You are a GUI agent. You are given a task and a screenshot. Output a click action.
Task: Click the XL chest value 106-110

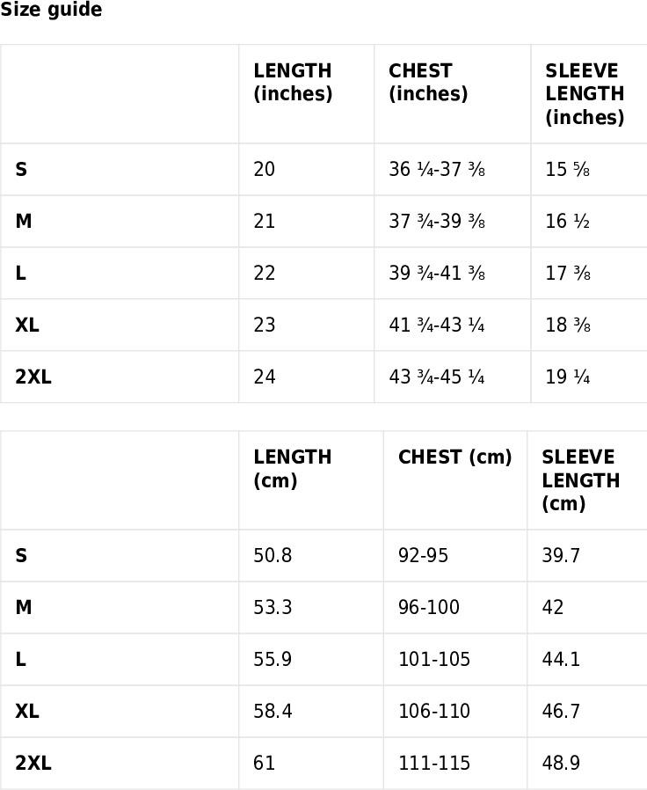tap(434, 711)
